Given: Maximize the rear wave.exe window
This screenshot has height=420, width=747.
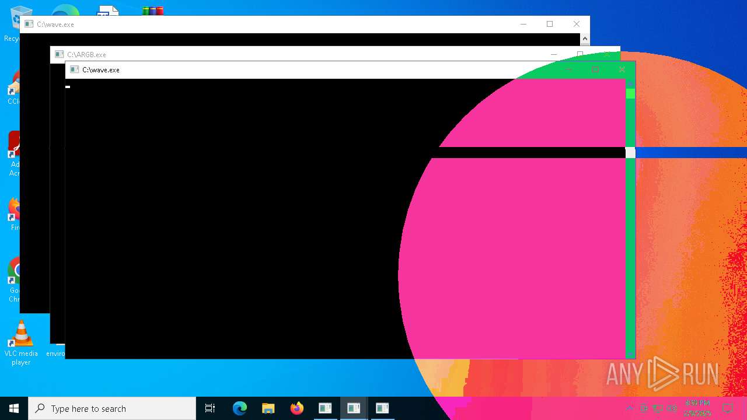Looking at the screenshot, I should tap(550, 24).
